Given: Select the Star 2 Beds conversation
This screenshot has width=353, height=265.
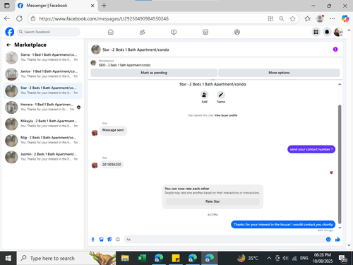Looking at the screenshot, I should pos(43,90).
